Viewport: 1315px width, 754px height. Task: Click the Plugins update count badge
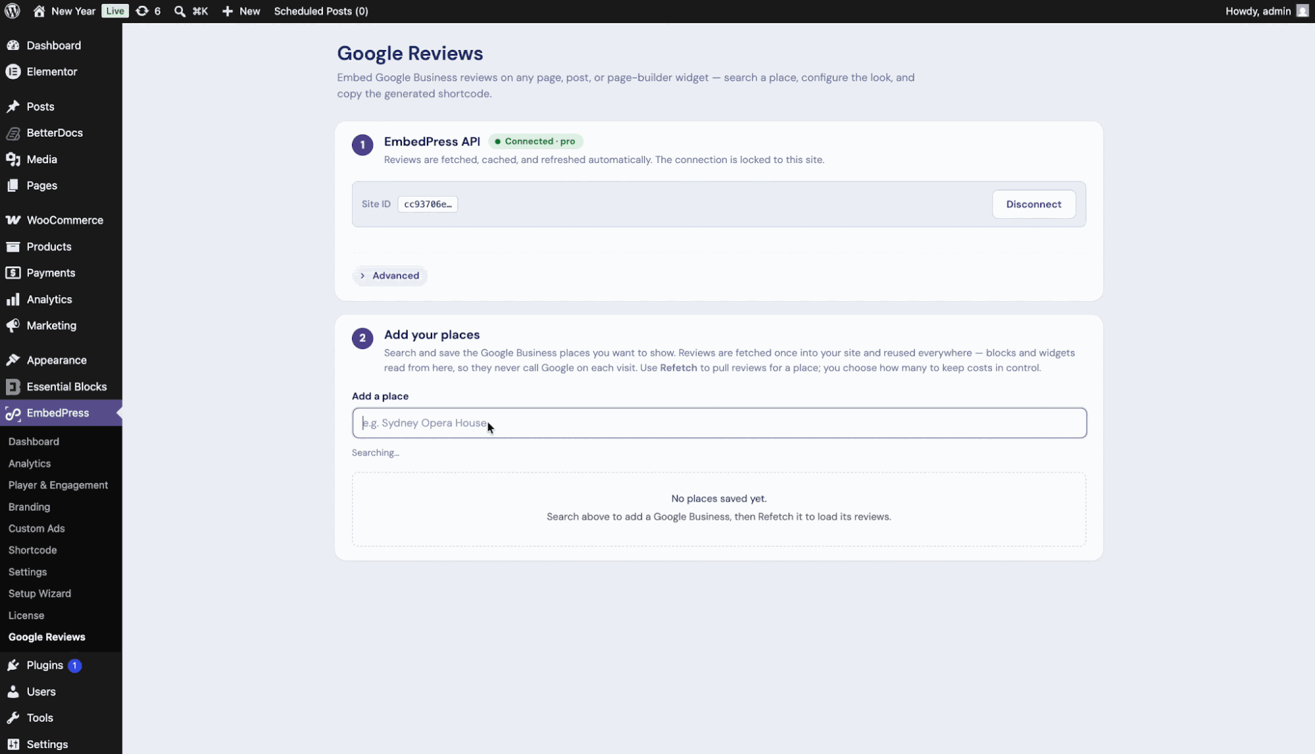click(75, 665)
